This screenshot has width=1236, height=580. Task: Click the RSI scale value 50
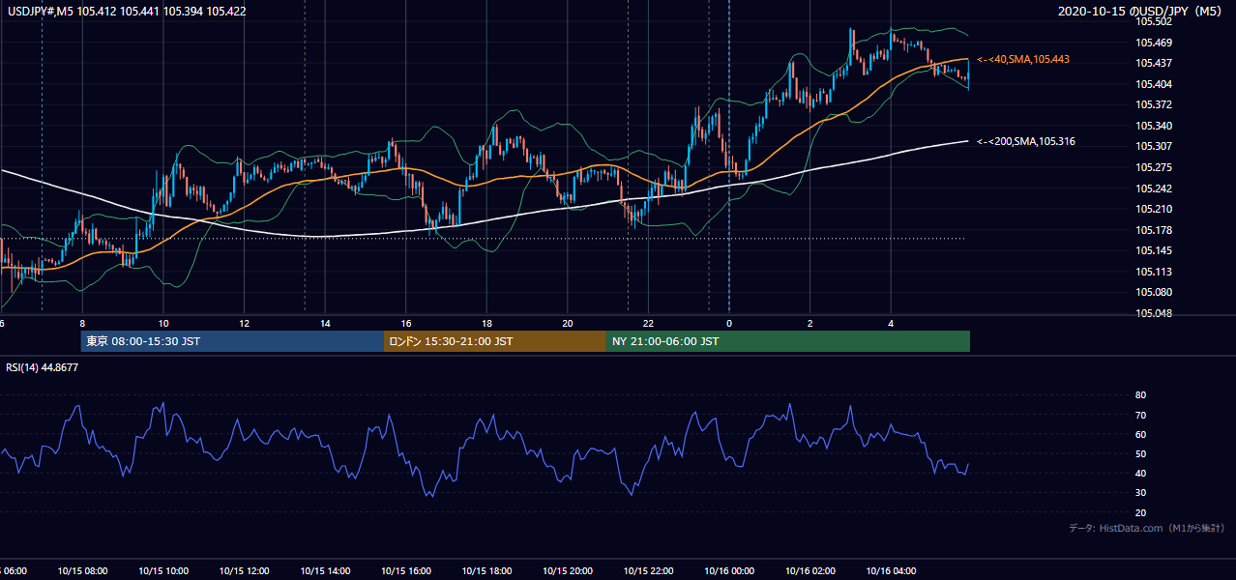tap(1140, 453)
